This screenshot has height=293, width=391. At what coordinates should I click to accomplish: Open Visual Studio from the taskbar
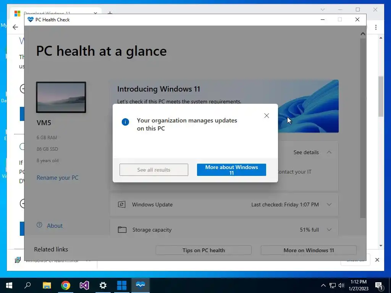[84, 285]
